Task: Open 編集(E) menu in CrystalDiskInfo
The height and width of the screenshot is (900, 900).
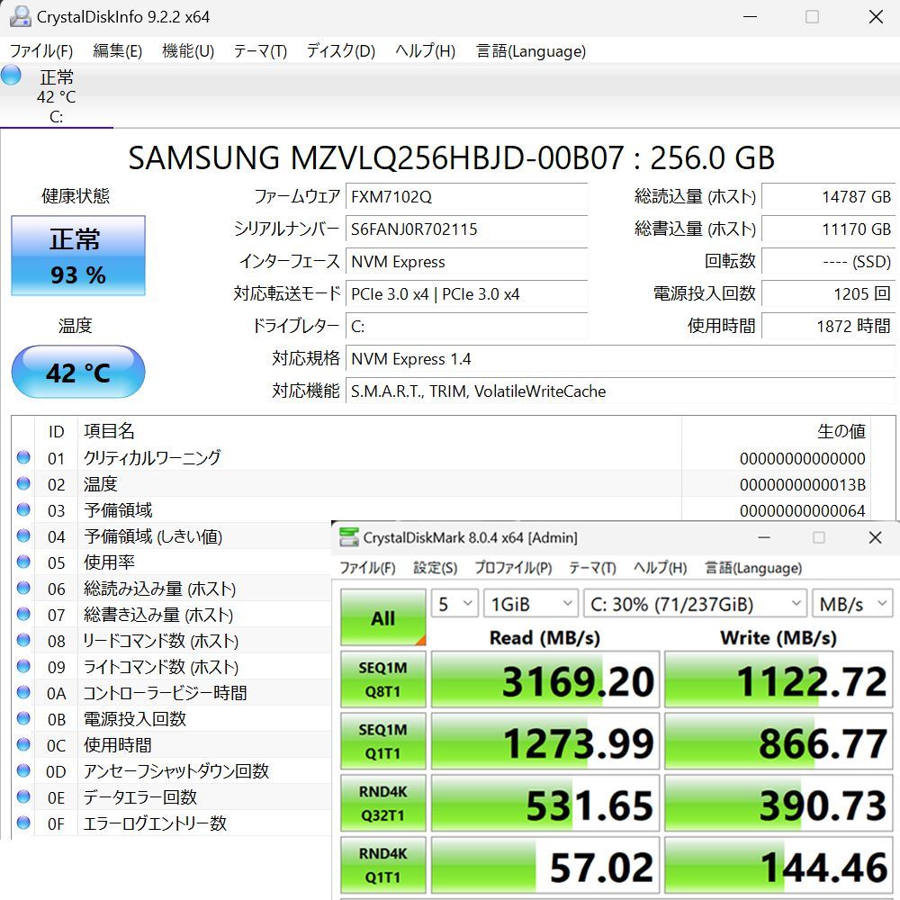Action: (x=118, y=51)
